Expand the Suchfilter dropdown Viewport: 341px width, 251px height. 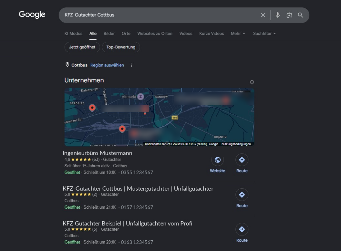click(x=264, y=34)
